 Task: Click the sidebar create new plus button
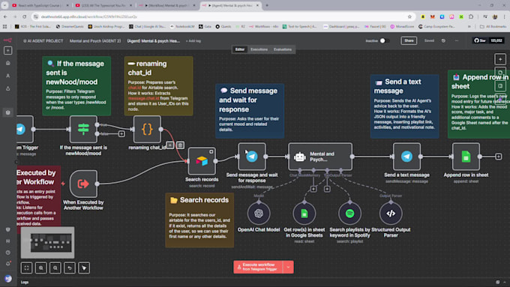(8, 50)
